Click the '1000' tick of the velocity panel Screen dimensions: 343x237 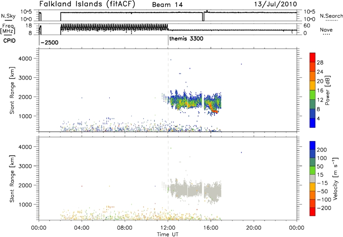(25, 204)
